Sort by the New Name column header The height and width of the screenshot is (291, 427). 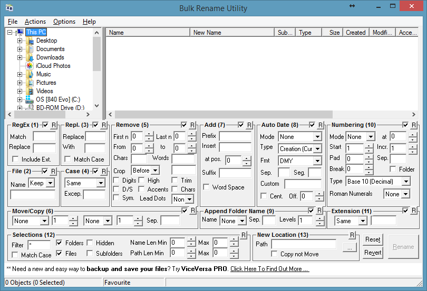[x=232, y=33]
